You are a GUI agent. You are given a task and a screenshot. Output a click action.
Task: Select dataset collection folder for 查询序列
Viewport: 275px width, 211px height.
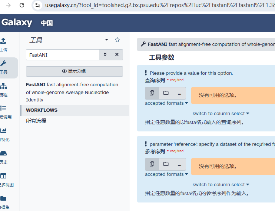166,93
